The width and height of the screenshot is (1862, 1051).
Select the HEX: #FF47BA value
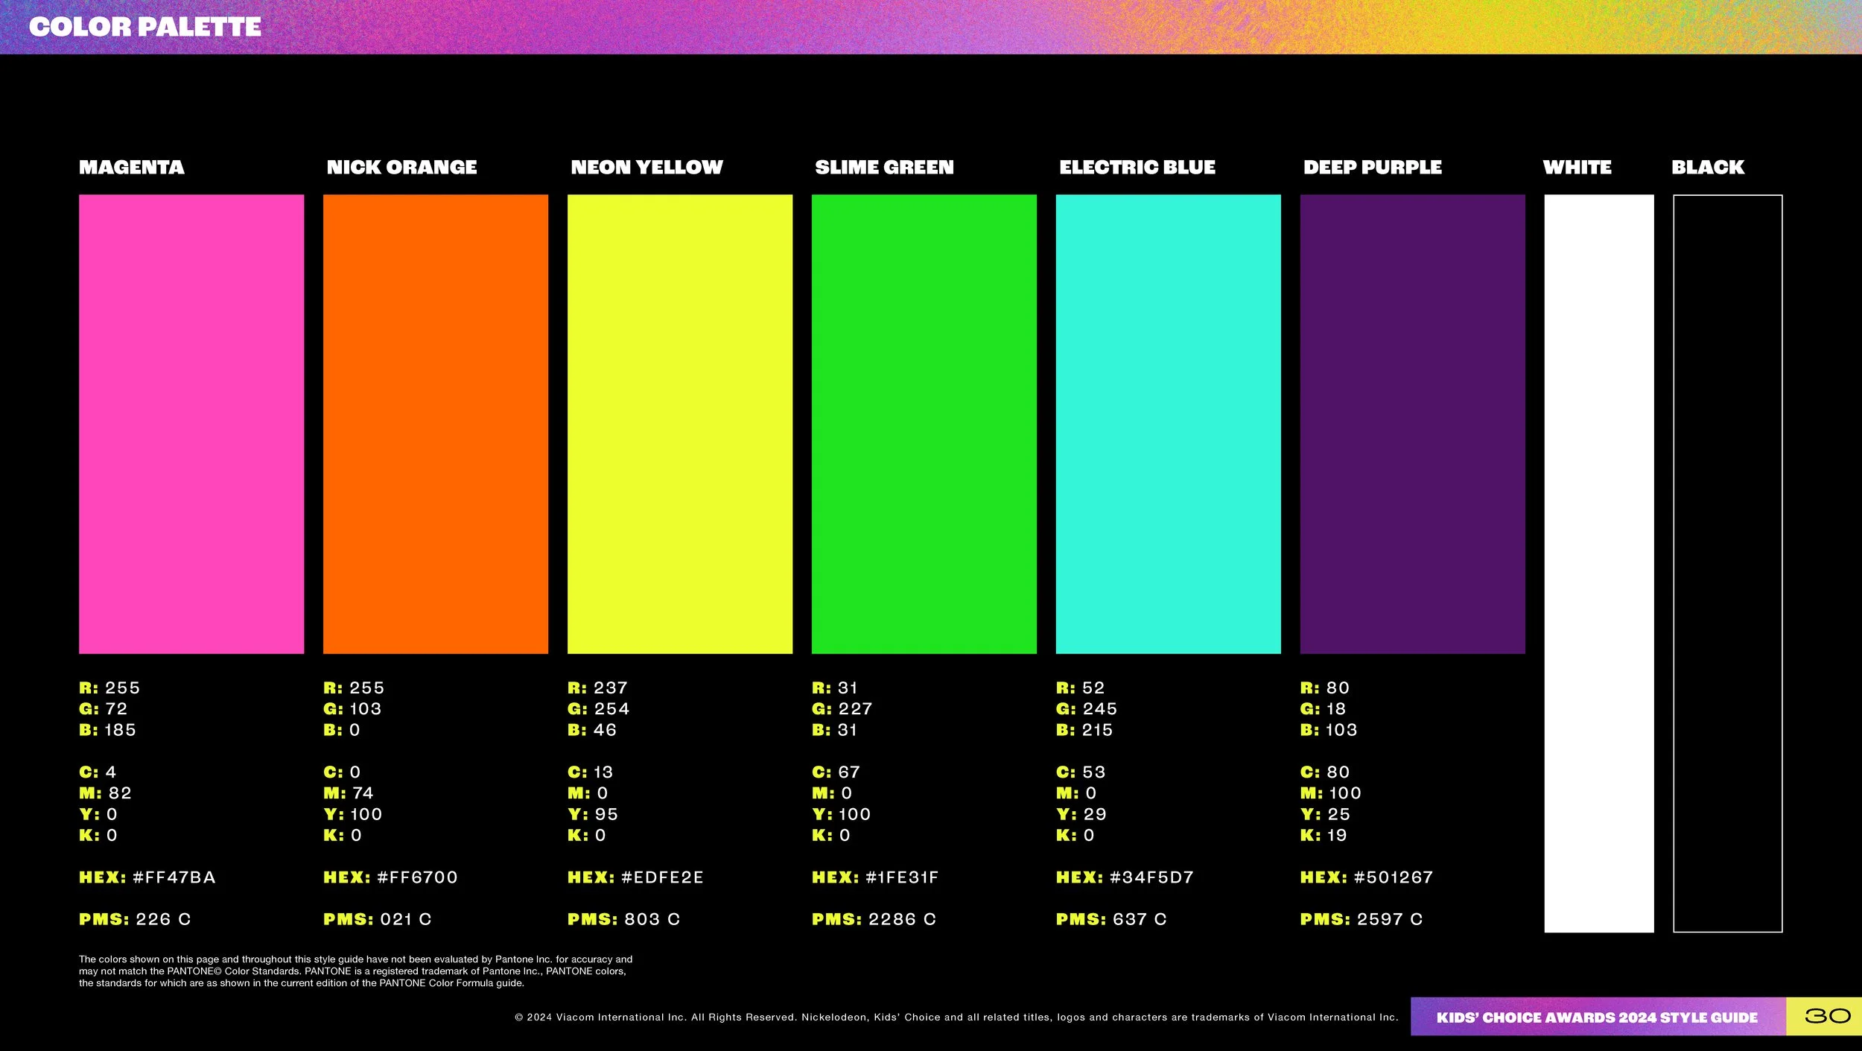147,877
